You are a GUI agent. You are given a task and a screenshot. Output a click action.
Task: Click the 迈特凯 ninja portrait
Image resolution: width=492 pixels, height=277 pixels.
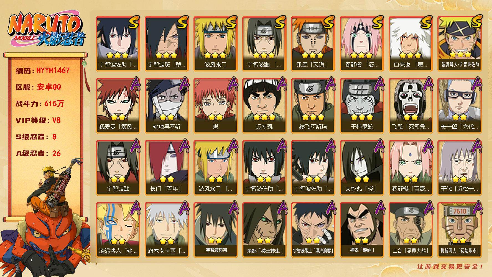(264, 106)
